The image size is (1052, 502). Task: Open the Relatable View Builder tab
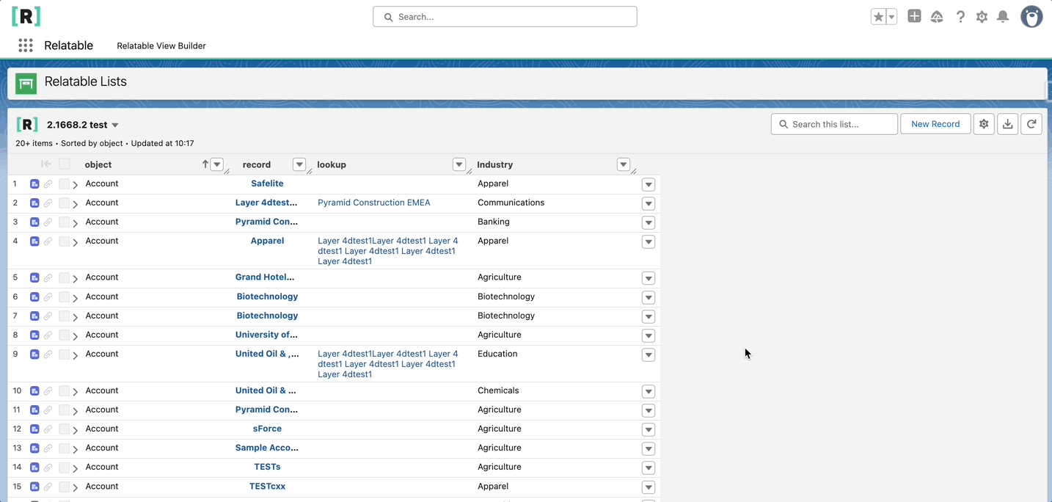coord(161,46)
